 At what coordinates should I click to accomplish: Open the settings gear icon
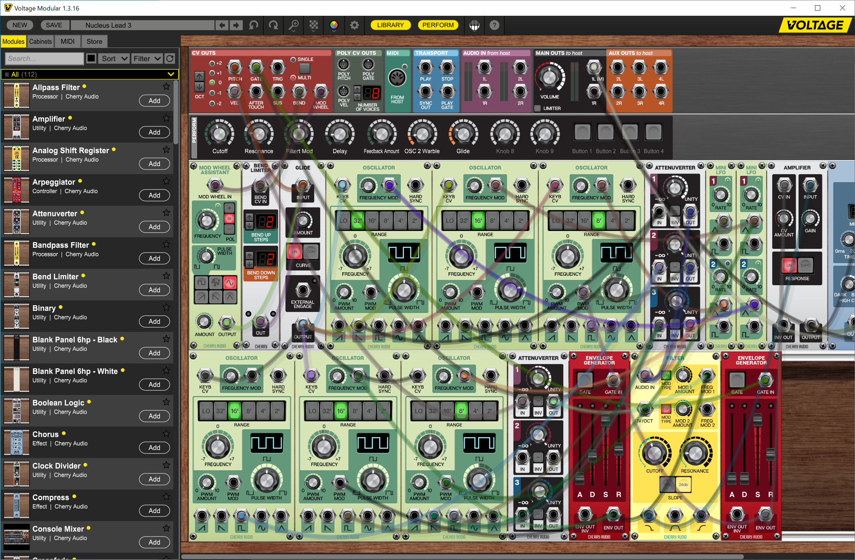click(354, 25)
